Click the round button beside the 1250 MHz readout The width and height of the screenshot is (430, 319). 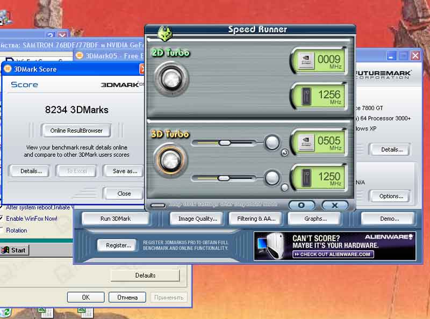[272, 178]
